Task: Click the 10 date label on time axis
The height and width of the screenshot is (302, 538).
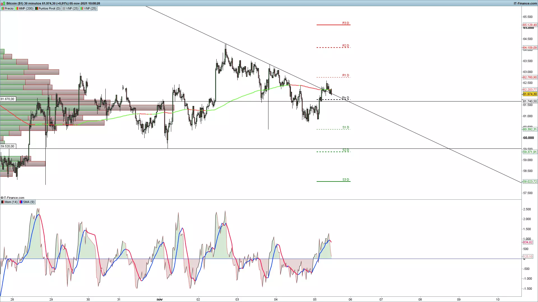Action: [x=498, y=299]
